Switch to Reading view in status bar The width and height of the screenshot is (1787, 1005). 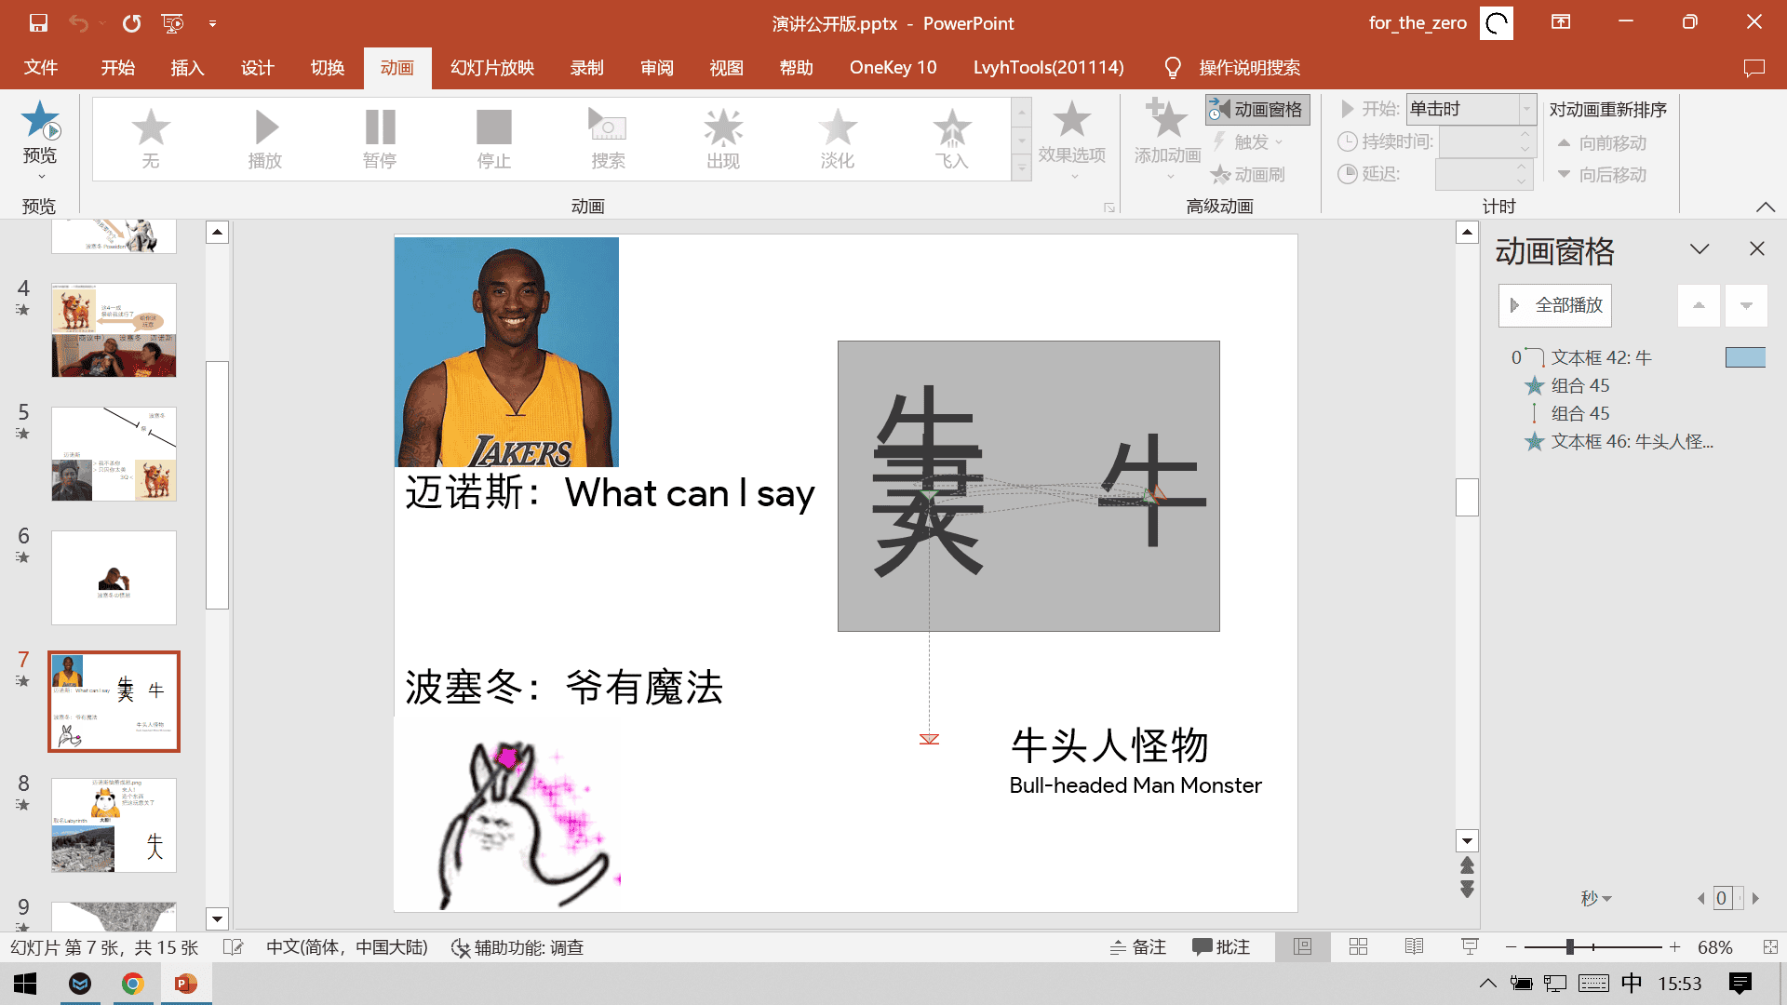pos(1414,947)
